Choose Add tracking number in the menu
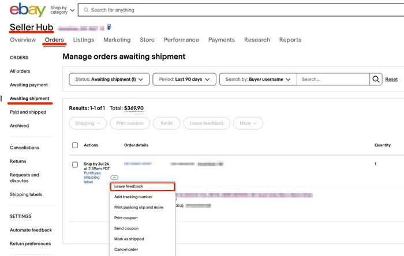Viewport: 404px width, 256px height. [x=133, y=197]
